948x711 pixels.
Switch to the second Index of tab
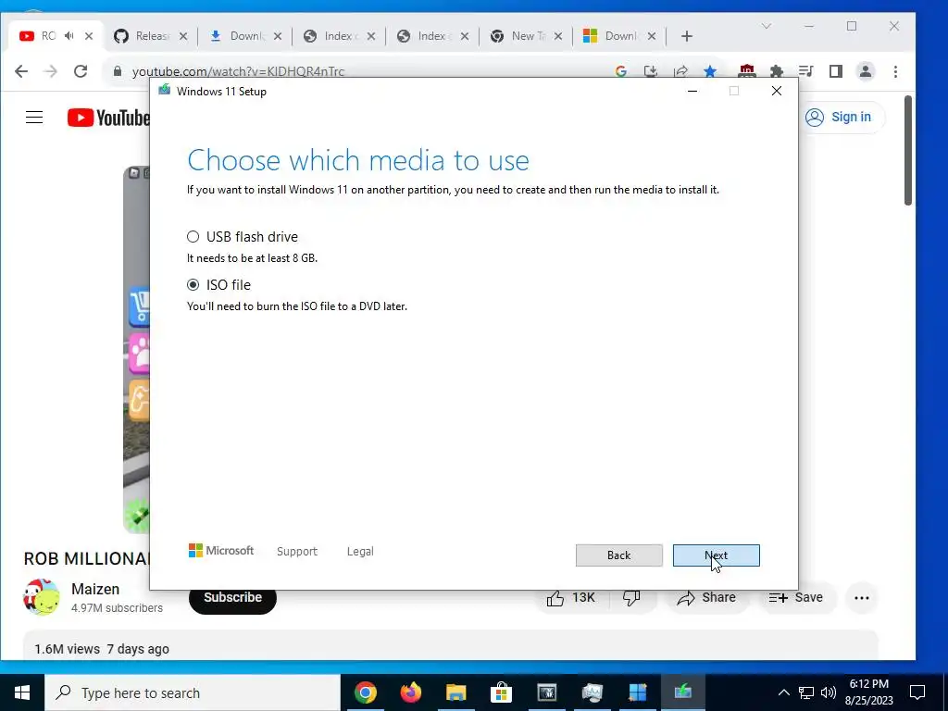point(425,36)
